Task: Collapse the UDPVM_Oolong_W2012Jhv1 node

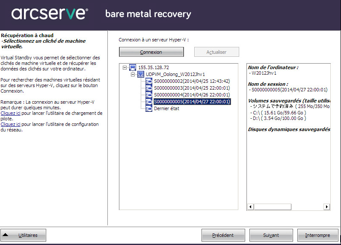Action: 133,74
